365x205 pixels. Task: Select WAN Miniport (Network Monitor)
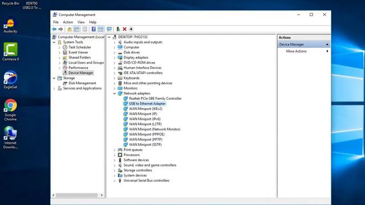[x=155, y=129]
